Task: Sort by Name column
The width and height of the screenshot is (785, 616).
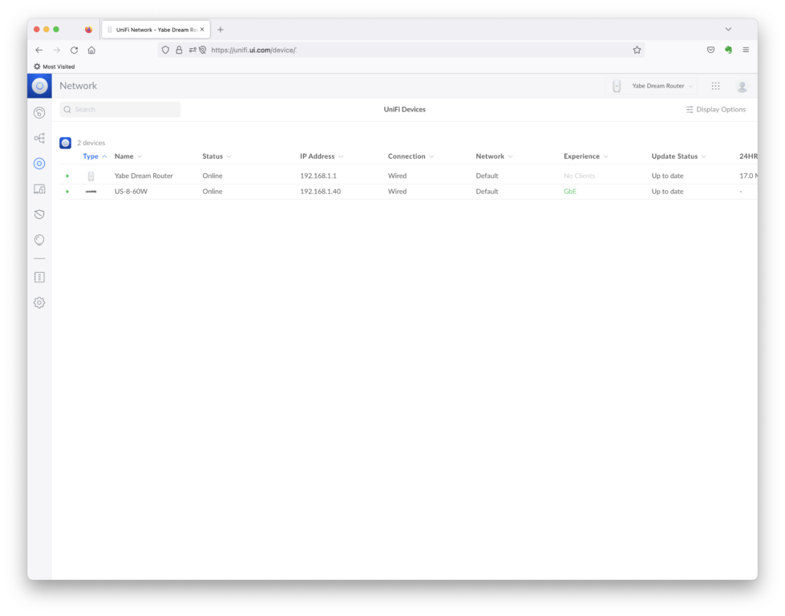Action: click(128, 156)
